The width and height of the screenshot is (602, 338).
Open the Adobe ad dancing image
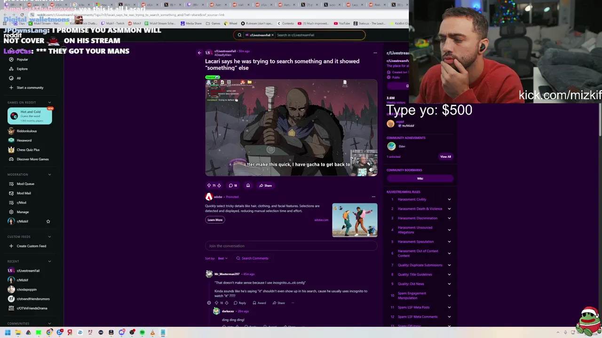tap(355, 220)
